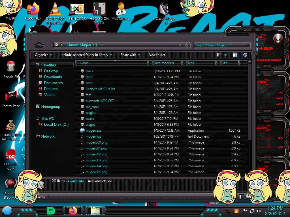Select Documents in the navigation pane
Viewport: 290px width, 217px height.
coord(53,83)
